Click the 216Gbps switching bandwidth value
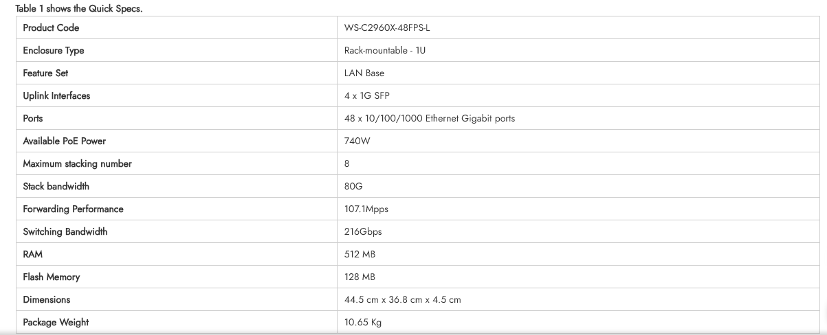The image size is (827, 335). [363, 232]
